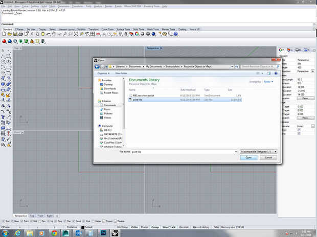Open the Arrange by Folder dropdown
This screenshot has width=317, height=237.
[268, 82]
